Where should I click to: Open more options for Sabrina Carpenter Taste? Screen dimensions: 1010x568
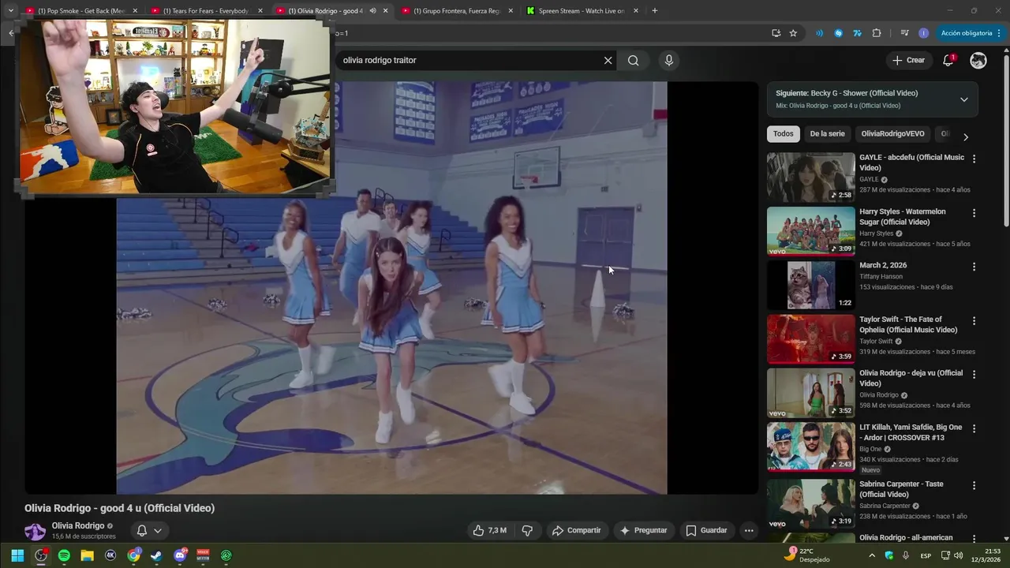point(974,485)
